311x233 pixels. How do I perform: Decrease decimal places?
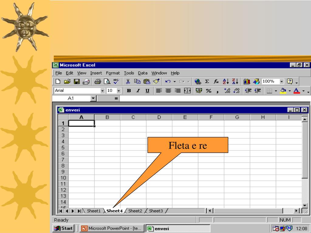[x=236, y=91]
